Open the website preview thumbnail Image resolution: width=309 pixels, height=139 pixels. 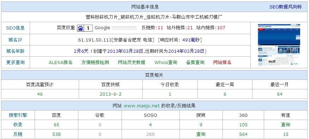pos(279,45)
